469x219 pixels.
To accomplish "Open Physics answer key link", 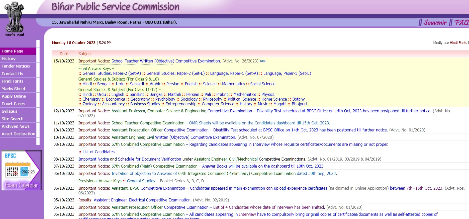I will (268, 94).
